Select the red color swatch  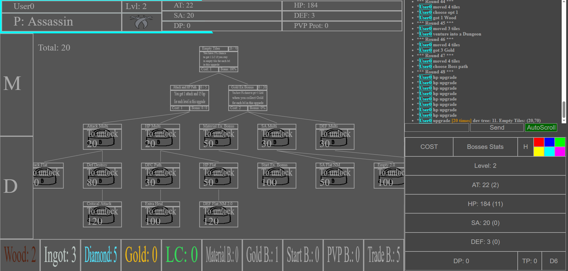539,142
